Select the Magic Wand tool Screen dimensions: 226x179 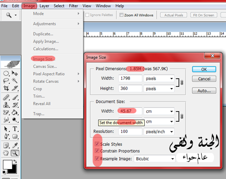(15, 81)
